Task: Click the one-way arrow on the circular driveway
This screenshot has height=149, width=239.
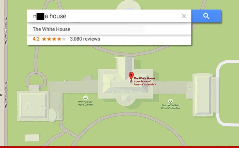Action: 36,74
